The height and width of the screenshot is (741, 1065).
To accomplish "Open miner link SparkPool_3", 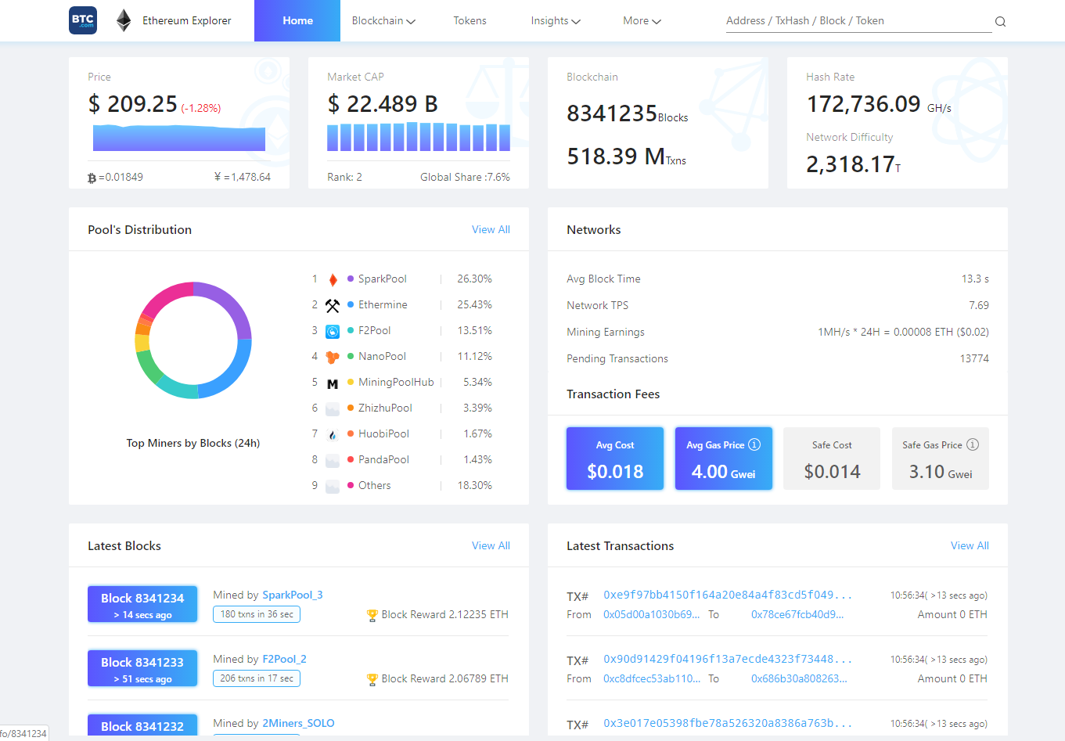I will coord(293,595).
